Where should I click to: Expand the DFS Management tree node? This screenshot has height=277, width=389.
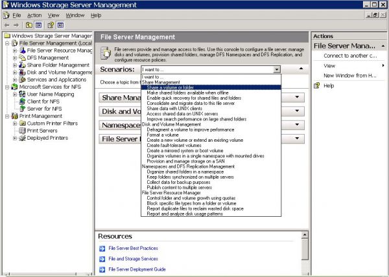pos(15,58)
